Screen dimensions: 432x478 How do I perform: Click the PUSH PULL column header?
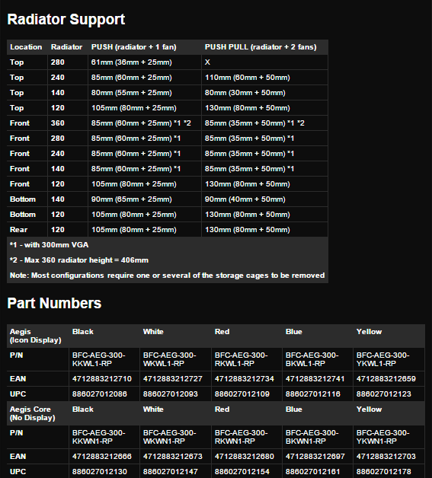(x=261, y=47)
